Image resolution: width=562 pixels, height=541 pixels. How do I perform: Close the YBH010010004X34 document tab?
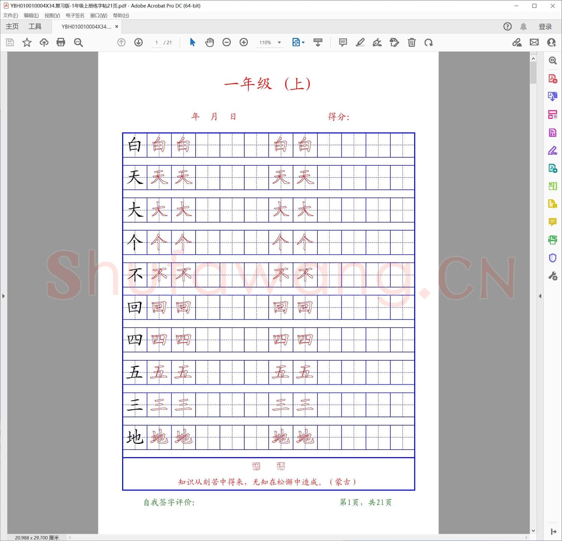point(117,27)
